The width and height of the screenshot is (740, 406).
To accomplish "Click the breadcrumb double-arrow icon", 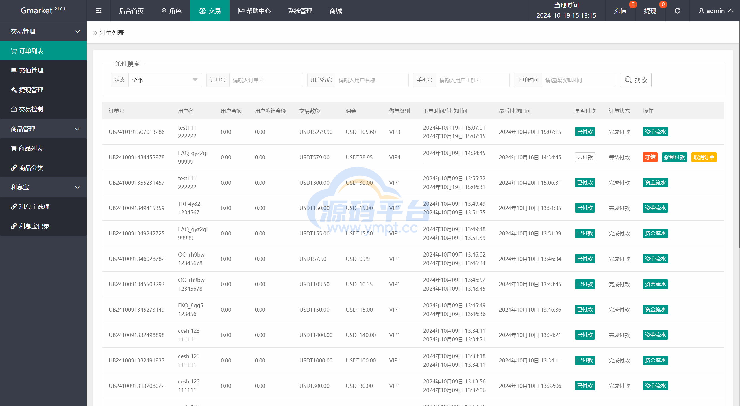I will point(95,33).
